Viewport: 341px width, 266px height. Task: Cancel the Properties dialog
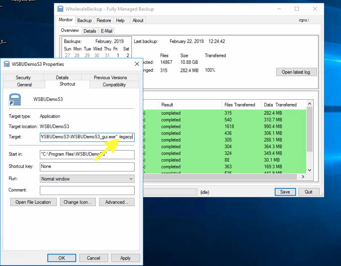tap(94, 258)
